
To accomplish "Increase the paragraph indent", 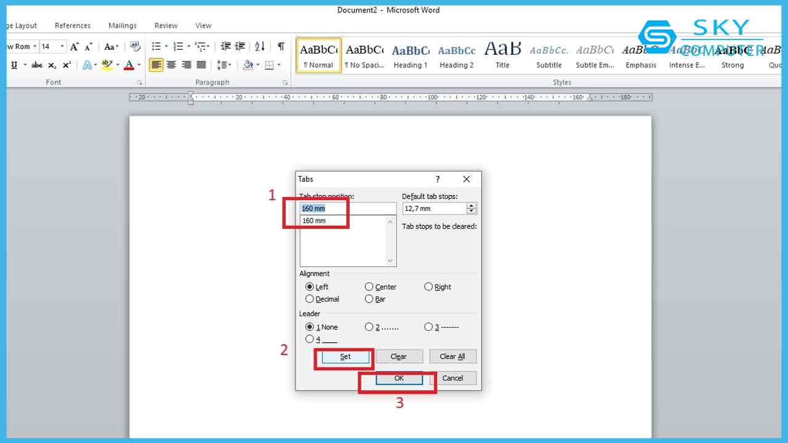I will (240, 46).
